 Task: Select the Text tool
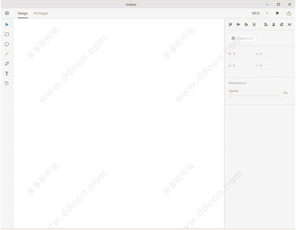[x=7, y=73]
